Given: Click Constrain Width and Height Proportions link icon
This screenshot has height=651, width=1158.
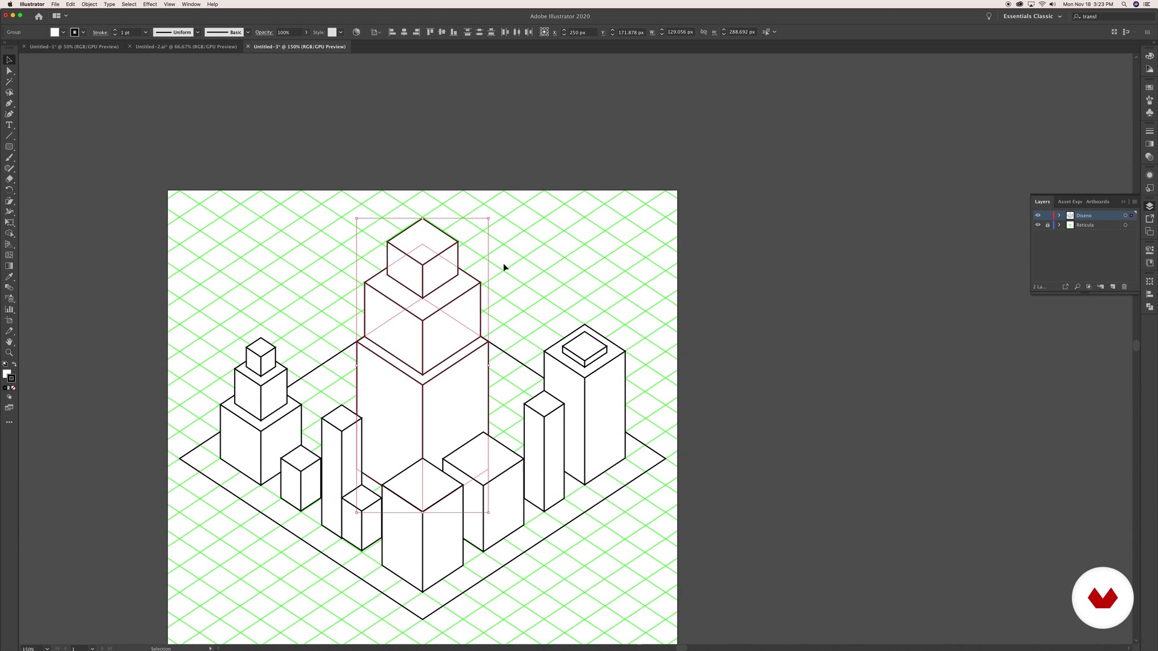Looking at the screenshot, I should click(703, 32).
